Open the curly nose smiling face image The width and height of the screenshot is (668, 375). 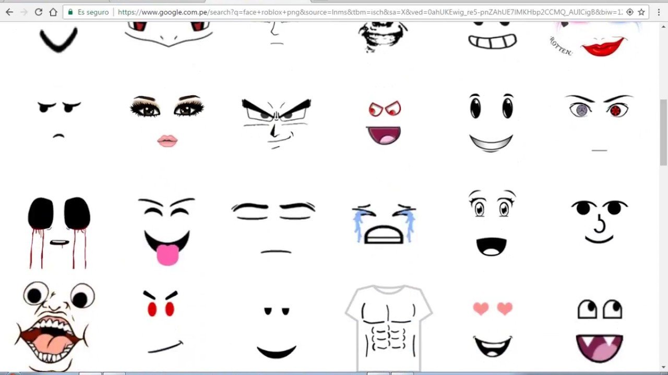click(x=599, y=222)
